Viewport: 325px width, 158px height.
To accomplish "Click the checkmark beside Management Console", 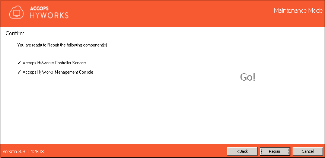I will tap(19, 72).
